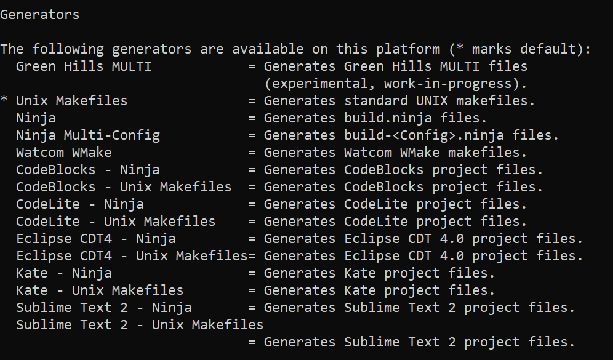613x360 pixels.
Task: Click the Watcom WMake generator name
Action: tap(64, 153)
